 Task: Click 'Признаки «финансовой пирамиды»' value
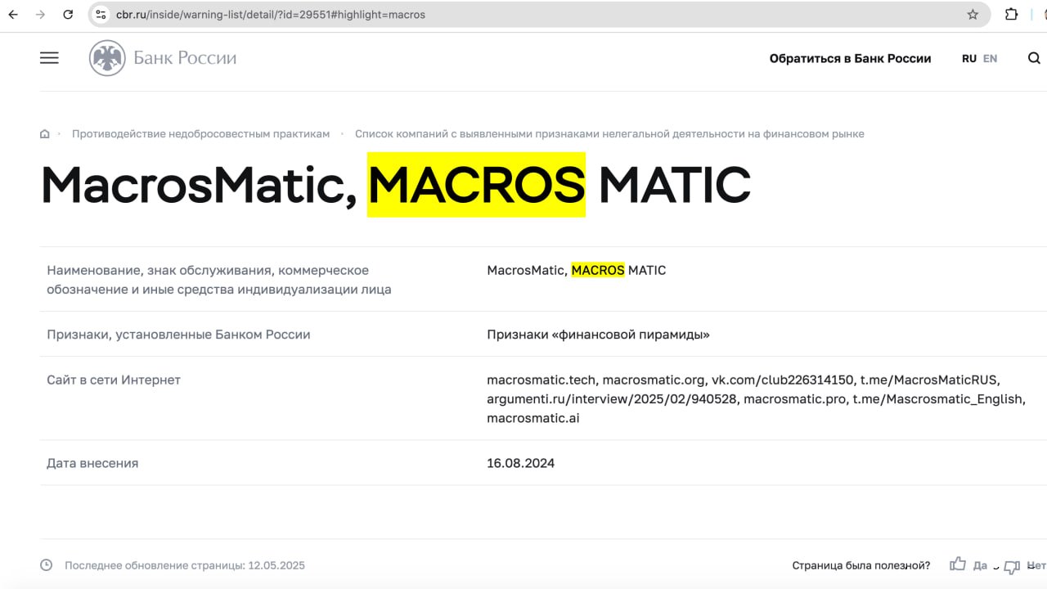[598, 335]
